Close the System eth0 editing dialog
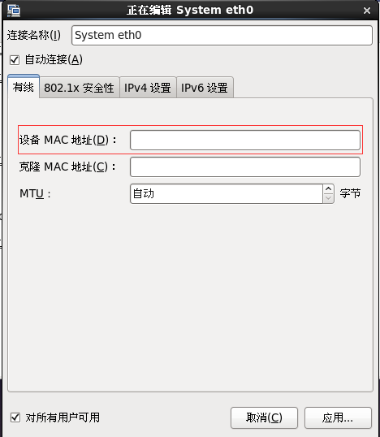 pos(367,11)
